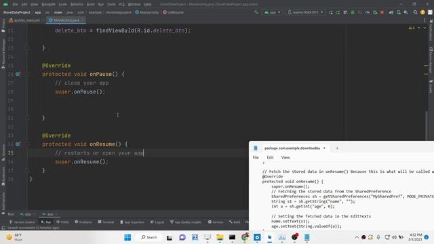The height and width of the screenshot is (244, 434).
Task: Open the Version Control tool window
Action: (22, 222)
